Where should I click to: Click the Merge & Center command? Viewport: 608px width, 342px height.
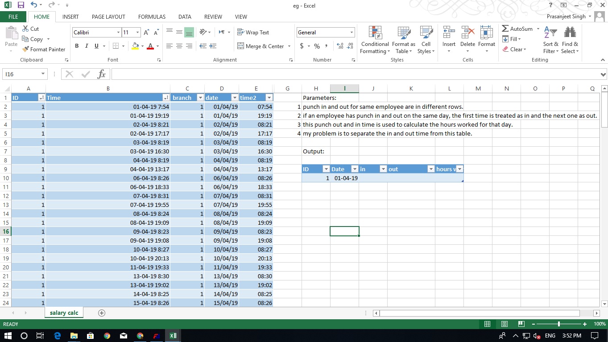[x=261, y=46]
